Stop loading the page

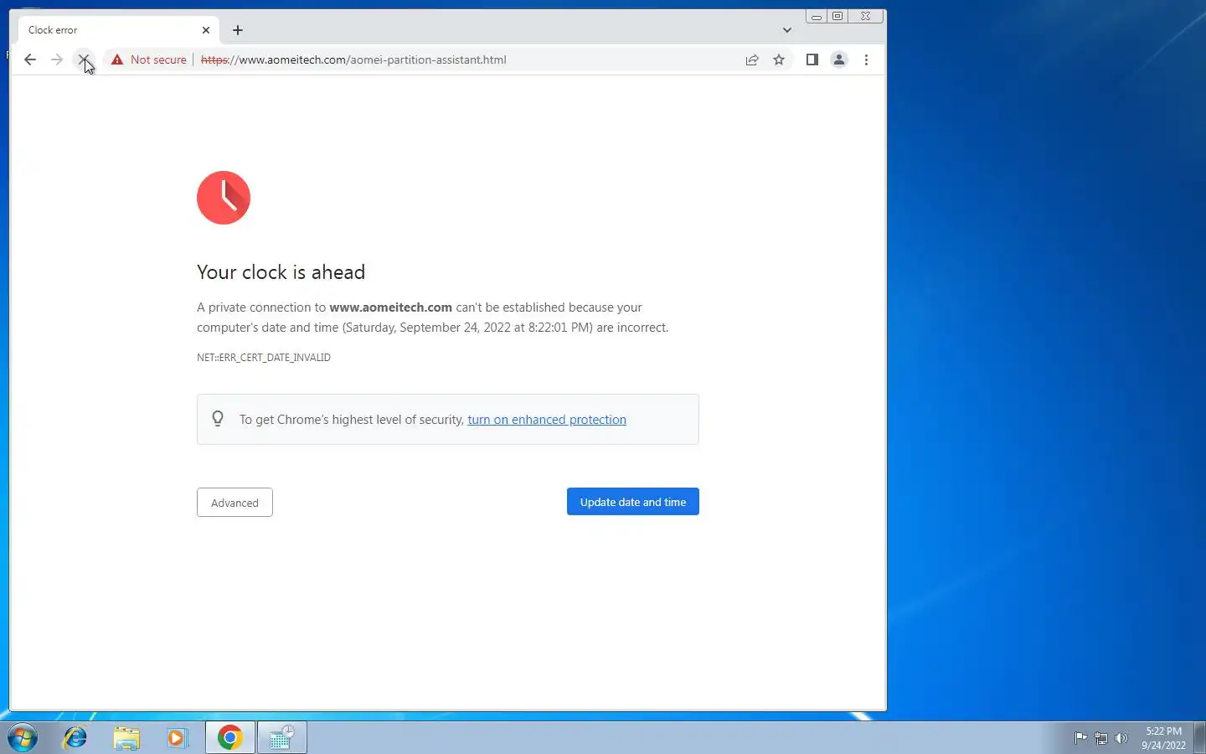(83, 59)
